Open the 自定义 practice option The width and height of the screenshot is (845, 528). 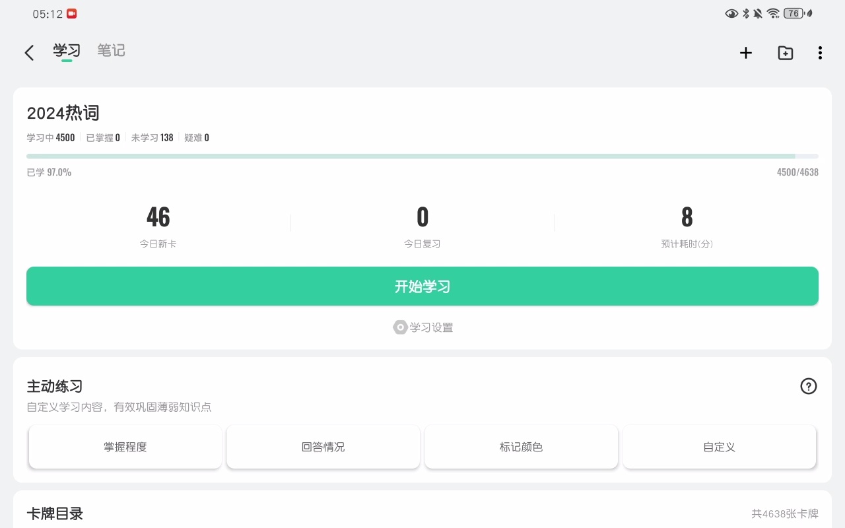coord(719,447)
